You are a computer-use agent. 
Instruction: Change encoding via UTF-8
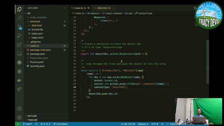coord(155,124)
